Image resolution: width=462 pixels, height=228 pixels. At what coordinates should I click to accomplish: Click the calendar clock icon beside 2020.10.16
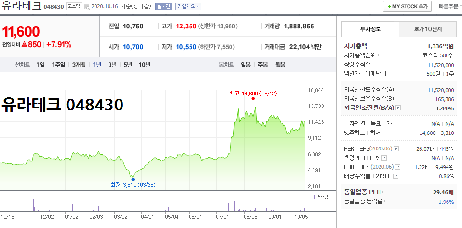click(87, 7)
